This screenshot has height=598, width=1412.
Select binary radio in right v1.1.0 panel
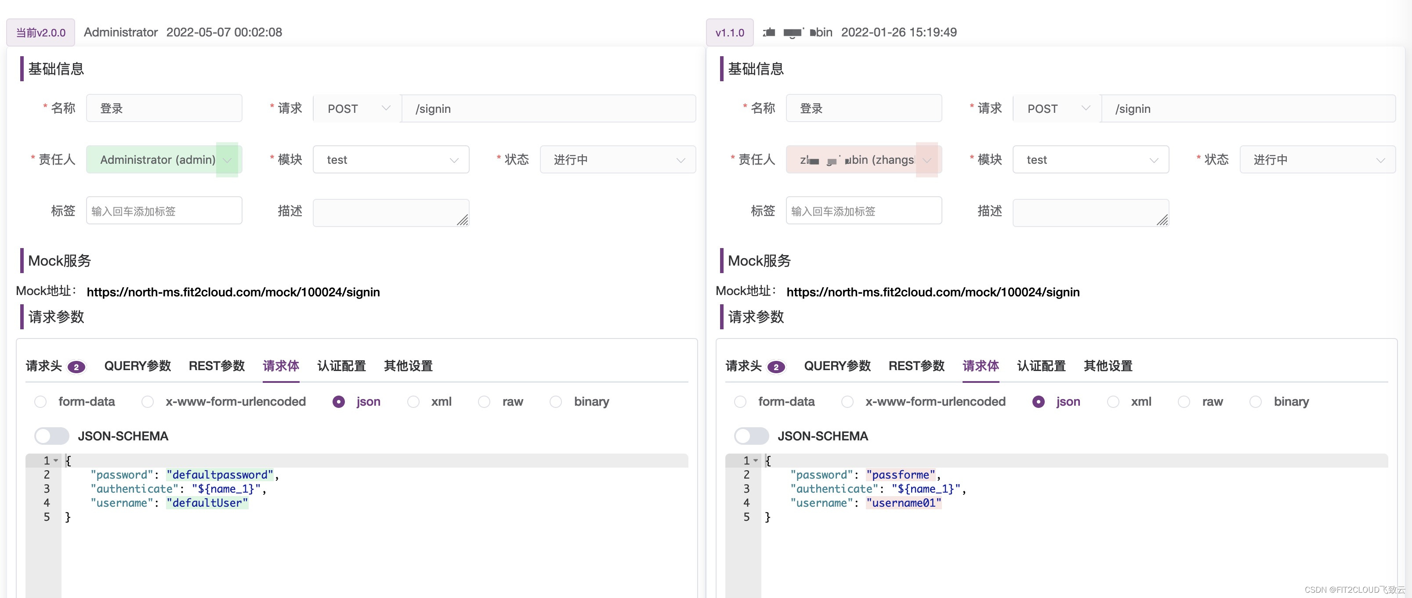1256,402
